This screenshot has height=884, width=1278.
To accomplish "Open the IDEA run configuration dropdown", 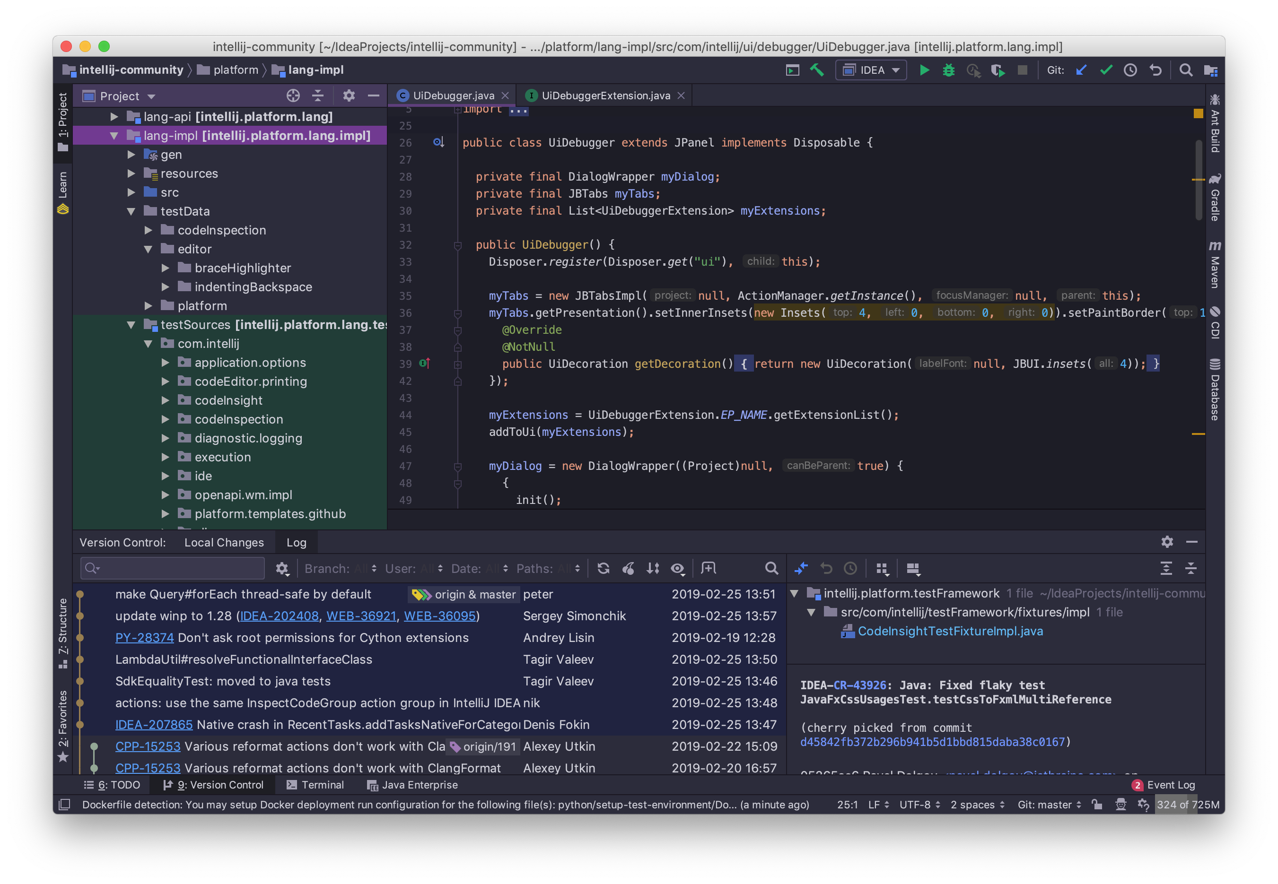I will point(871,70).
